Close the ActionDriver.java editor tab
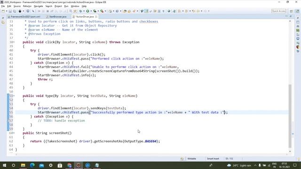The height and width of the screenshot is (169, 301). point(96,17)
